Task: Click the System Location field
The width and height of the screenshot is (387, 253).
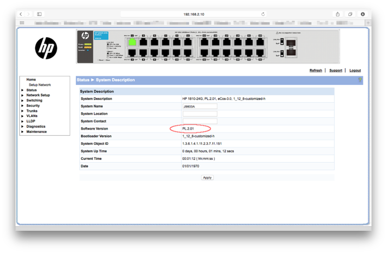Action: pos(200,114)
